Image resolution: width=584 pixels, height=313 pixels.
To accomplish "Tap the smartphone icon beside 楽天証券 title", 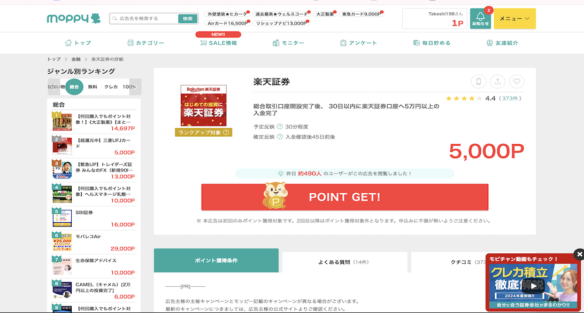I will pos(479,82).
